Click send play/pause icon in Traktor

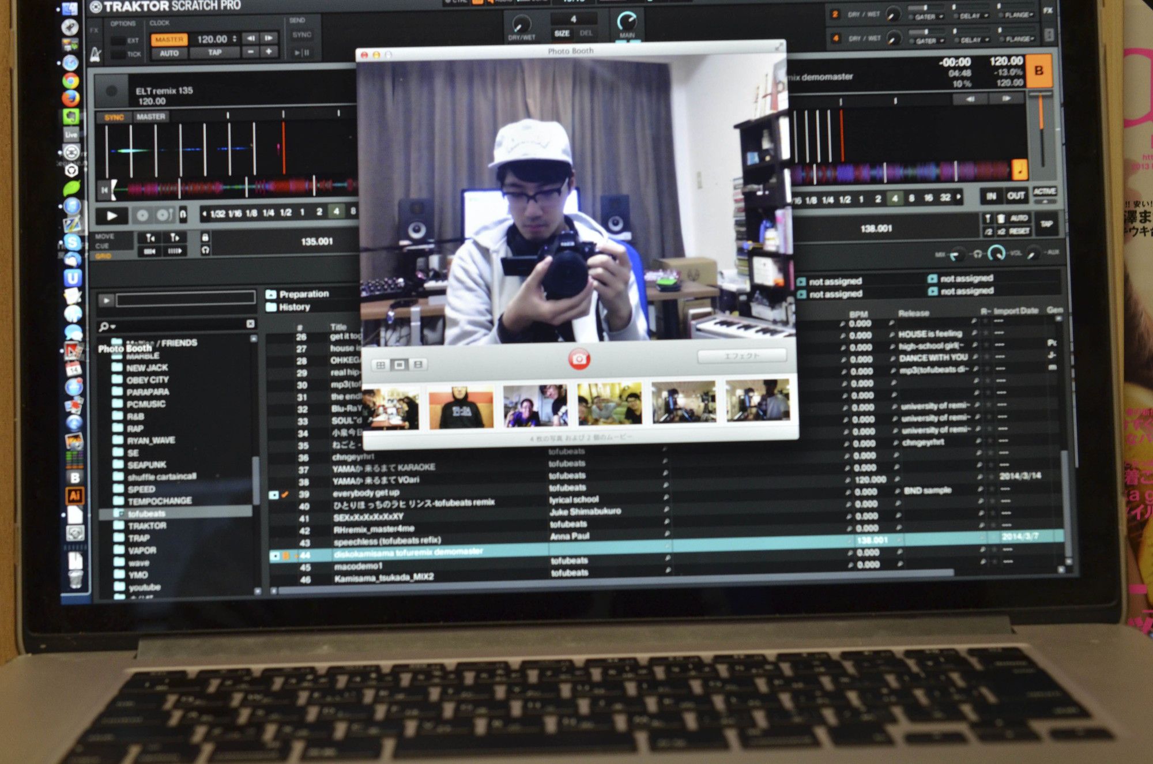click(x=302, y=52)
